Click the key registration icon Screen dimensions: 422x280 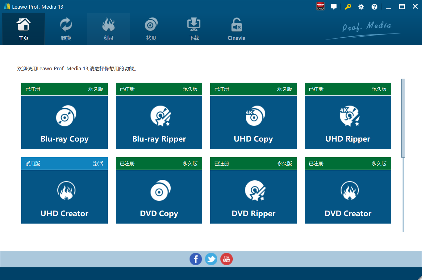point(348,6)
